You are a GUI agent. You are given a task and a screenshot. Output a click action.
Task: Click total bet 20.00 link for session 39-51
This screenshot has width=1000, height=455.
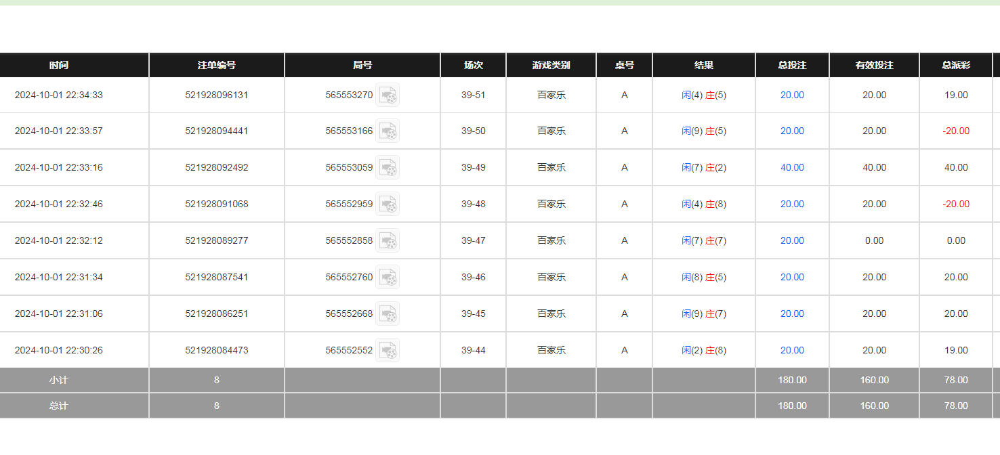click(792, 95)
